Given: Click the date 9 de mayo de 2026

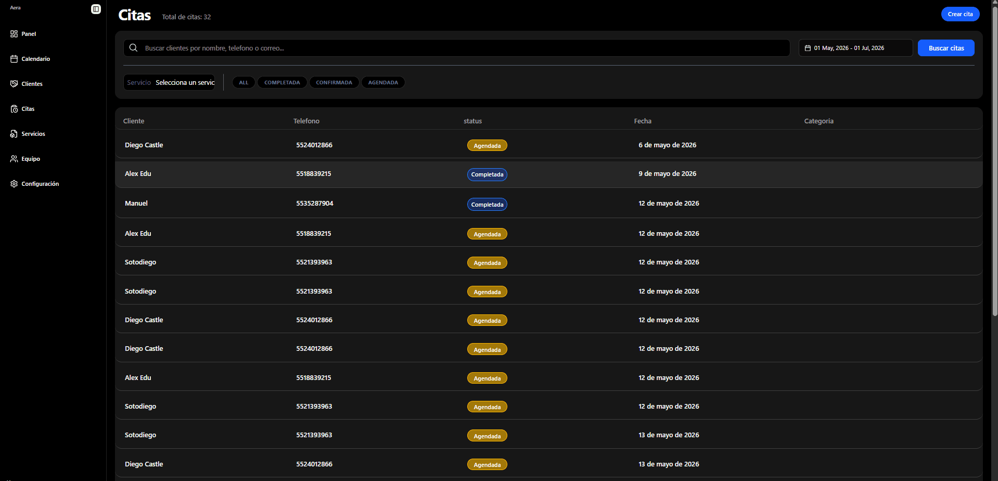Looking at the screenshot, I should click(x=667, y=174).
